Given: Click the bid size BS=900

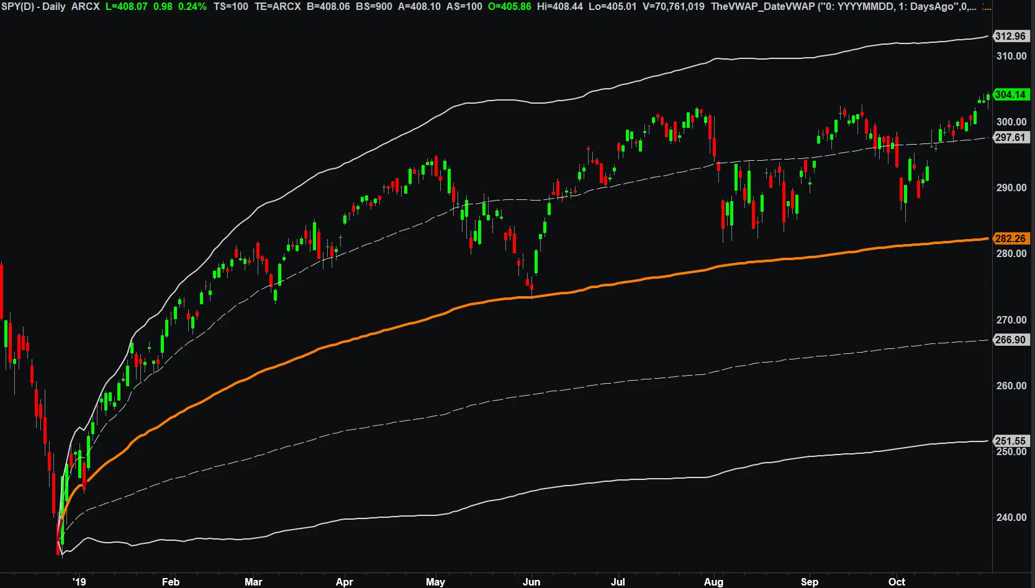Looking at the screenshot, I should click(374, 6).
